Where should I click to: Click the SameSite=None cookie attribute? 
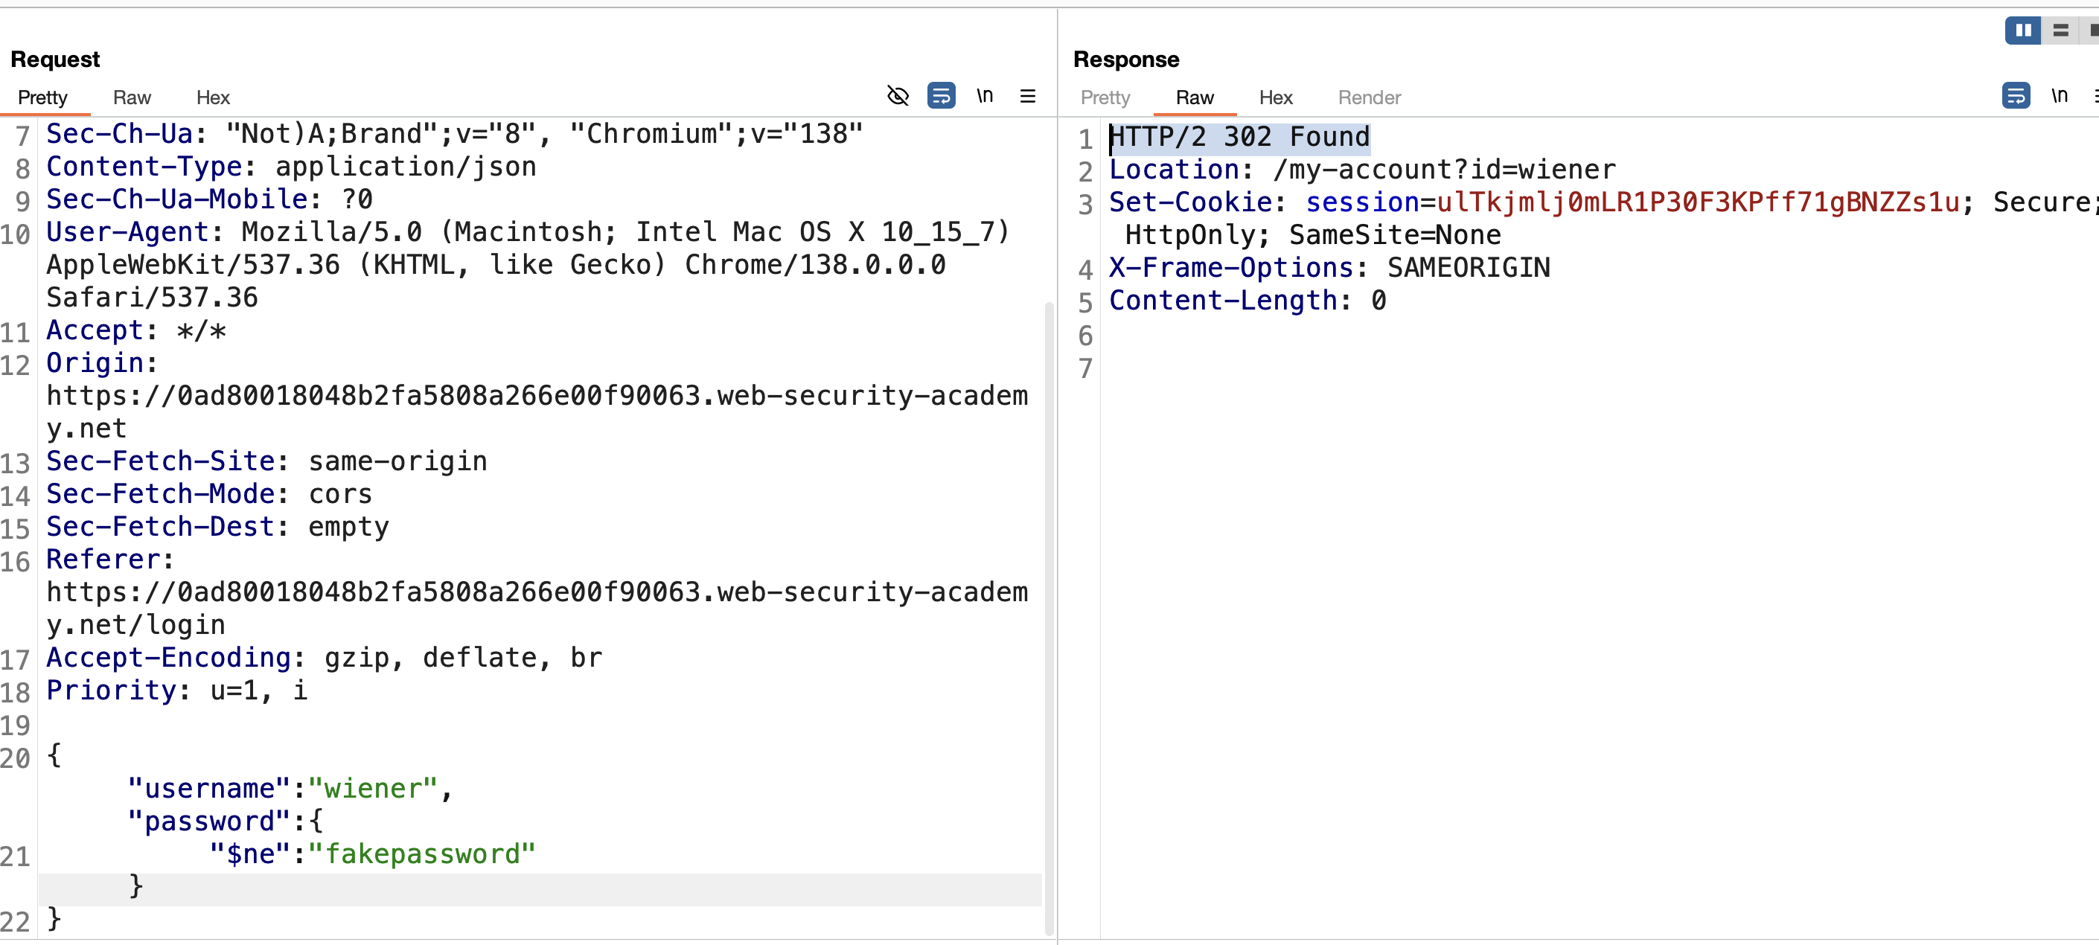[x=1395, y=235]
